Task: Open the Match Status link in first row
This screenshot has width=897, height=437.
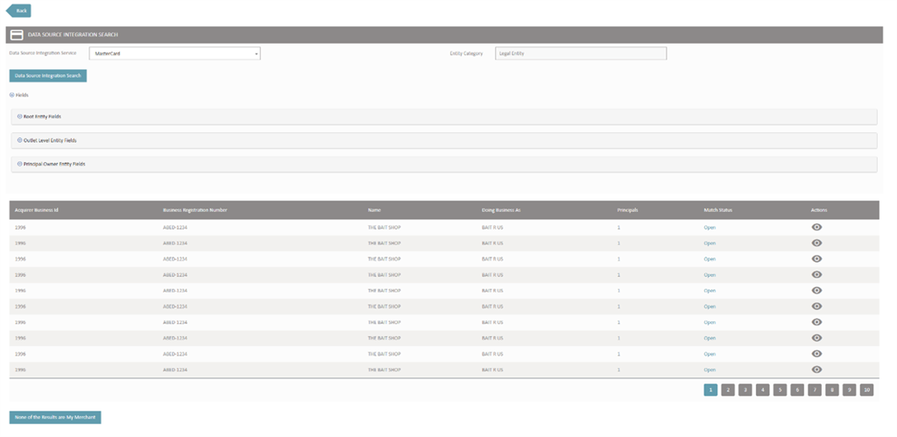Action: [710, 228]
